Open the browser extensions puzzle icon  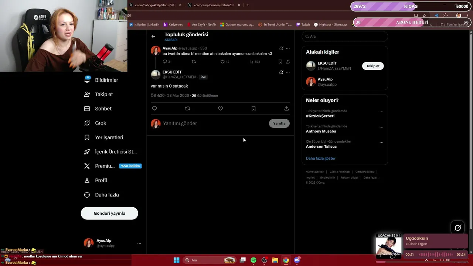(445, 16)
